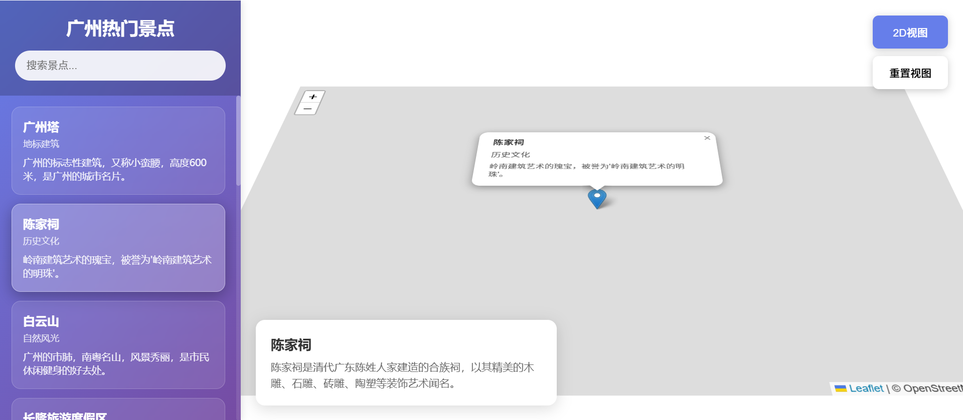
Task: Click 广州塔 card description mentioning 高度600米
Action: click(x=115, y=170)
